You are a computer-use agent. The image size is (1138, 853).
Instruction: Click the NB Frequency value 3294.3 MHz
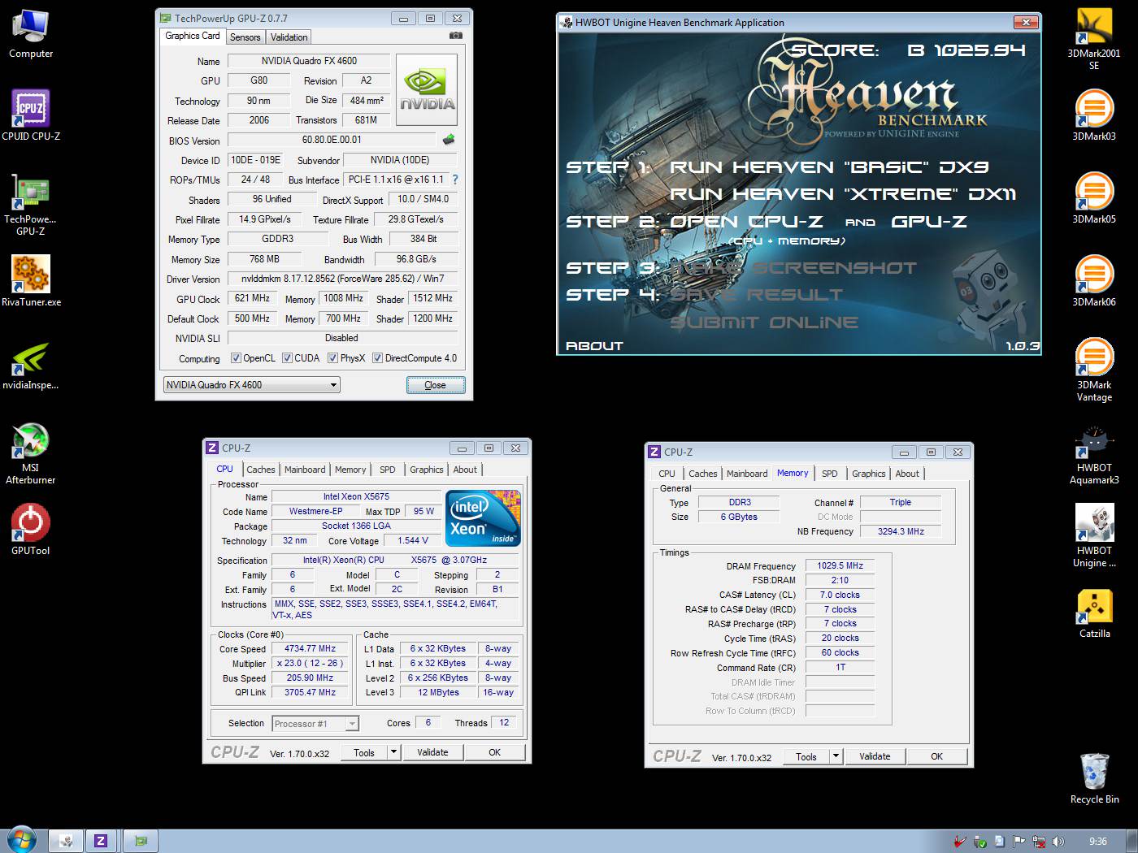pyautogui.click(x=901, y=531)
